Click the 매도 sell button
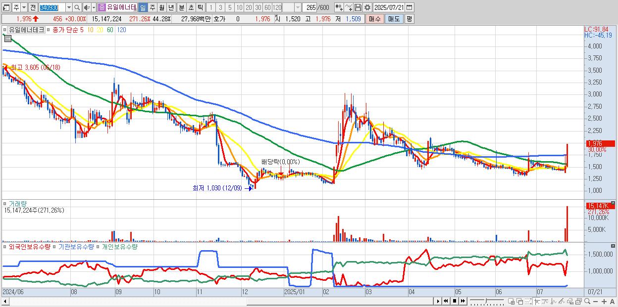 pos(394,19)
